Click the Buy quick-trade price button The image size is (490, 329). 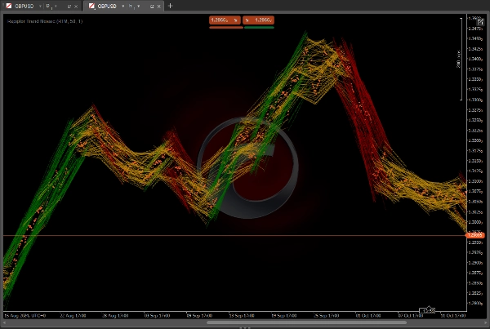(258, 20)
